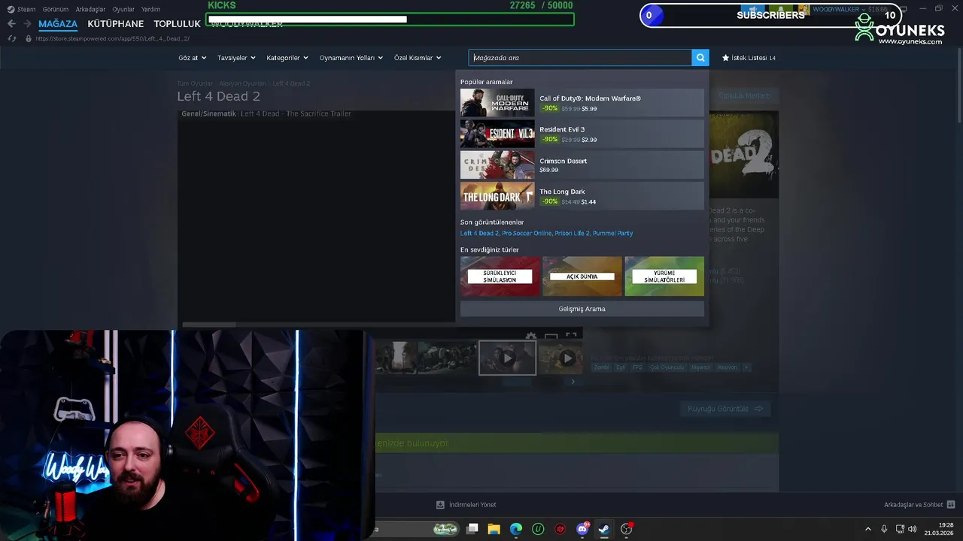This screenshot has width=963, height=541.
Task: Select Crimson Desert search result
Action: 582,165
